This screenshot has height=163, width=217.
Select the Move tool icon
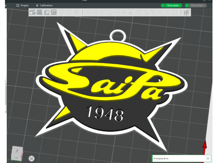[88, 12]
